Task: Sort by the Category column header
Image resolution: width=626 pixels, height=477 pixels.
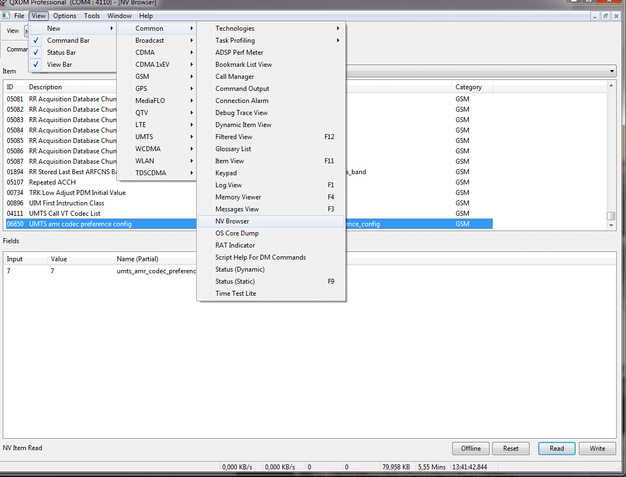Action: (473, 87)
